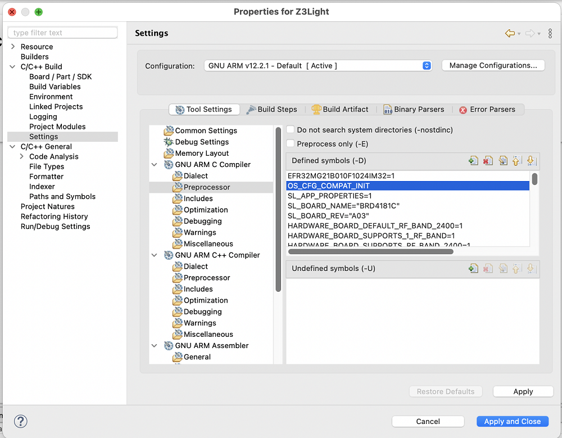Screen dimensions: 562x438
Task: Delete the selected defined symbol
Action: [488, 161]
